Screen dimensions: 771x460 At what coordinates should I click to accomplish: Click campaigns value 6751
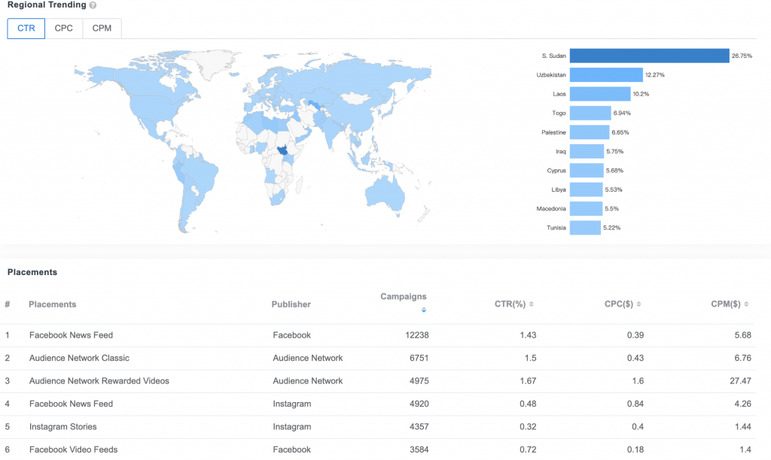pos(419,359)
